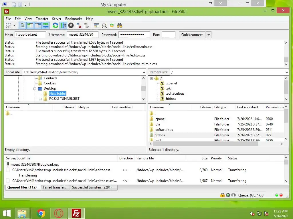Open Local site path dropdown
The width and height of the screenshot is (293, 219).
tap(144, 72)
